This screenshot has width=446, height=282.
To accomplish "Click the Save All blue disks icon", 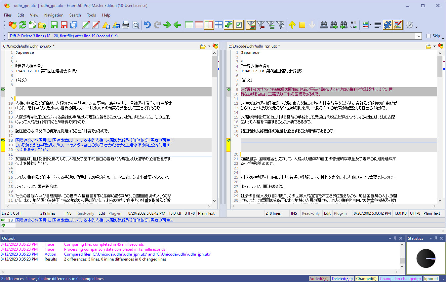I will tap(74, 25).
